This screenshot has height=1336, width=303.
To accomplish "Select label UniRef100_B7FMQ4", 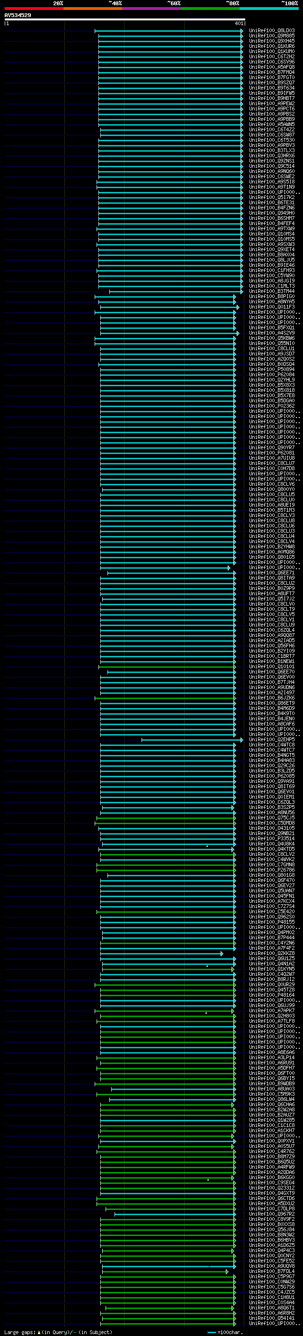I will point(272,72).
